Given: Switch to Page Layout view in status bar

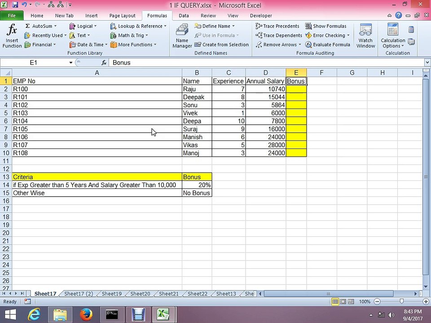Looking at the screenshot, I should coord(343,301).
